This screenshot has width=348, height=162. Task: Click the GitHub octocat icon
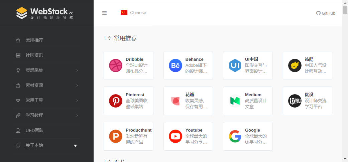pyautogui.click(x=319, y=13)
